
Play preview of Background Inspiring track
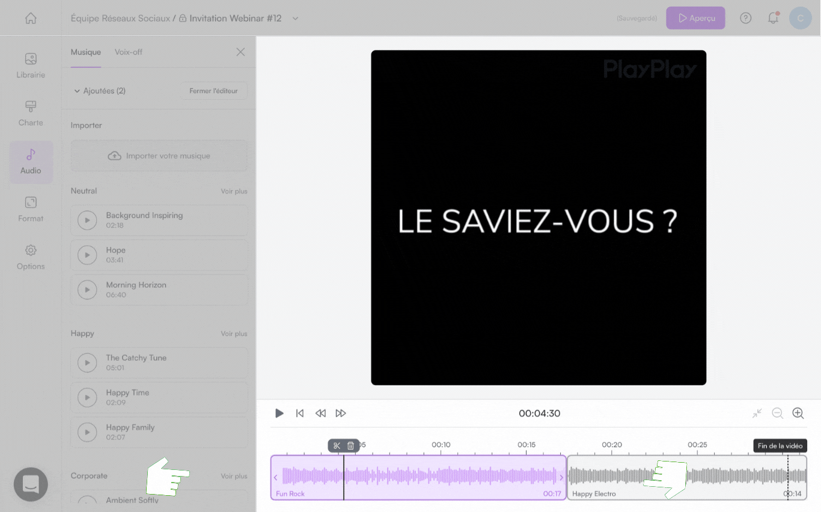[87, 221]
